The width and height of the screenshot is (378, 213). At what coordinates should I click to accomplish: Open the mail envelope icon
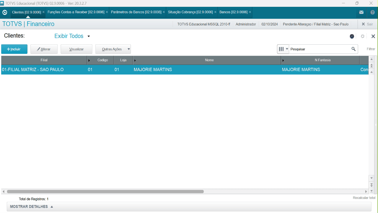pos(361,12)
